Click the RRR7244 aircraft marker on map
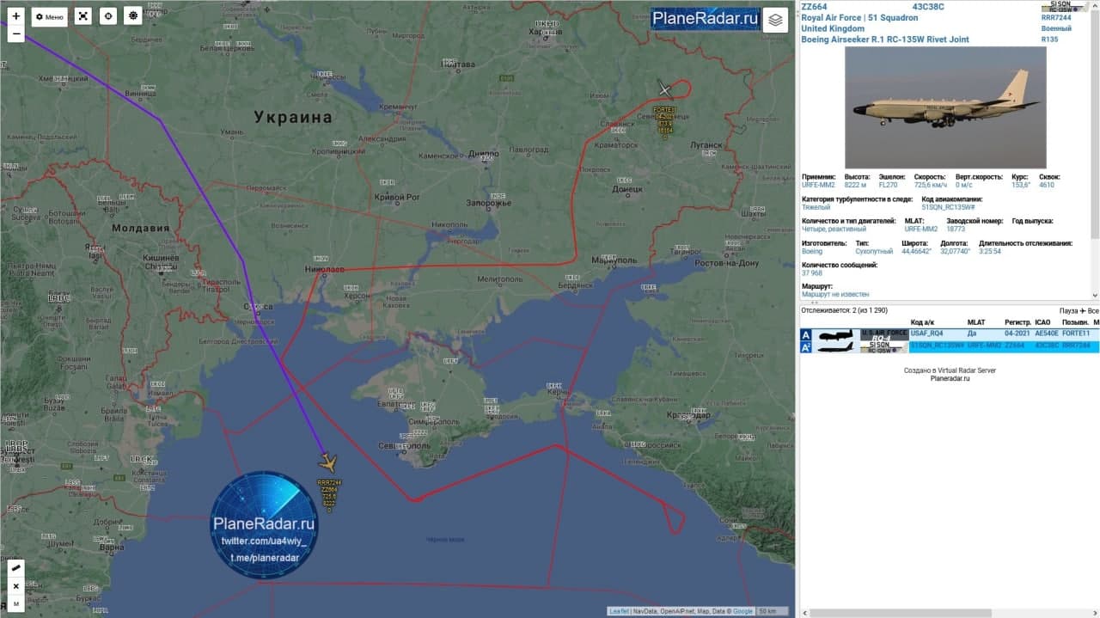 (327, 463)
